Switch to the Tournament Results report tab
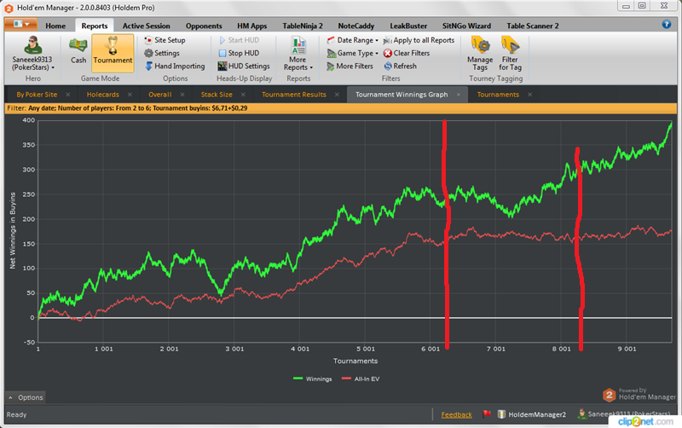Viewport: 682px width, 428px height. (293, 95)
